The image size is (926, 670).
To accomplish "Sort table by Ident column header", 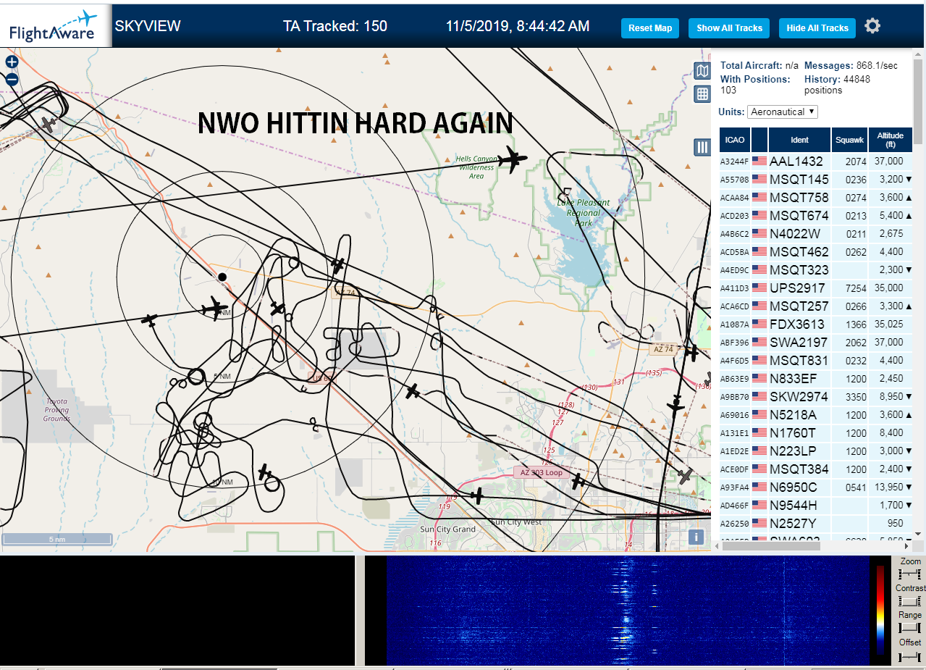I will click(x=800, y=140).
